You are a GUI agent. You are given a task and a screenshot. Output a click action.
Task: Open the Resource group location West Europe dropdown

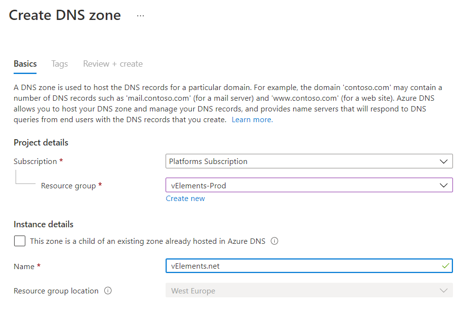click(x=309, y=290)
